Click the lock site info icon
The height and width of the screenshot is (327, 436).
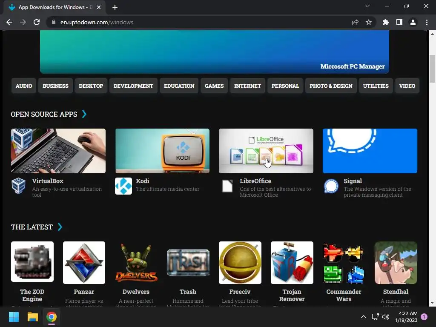tap(54, 22)
